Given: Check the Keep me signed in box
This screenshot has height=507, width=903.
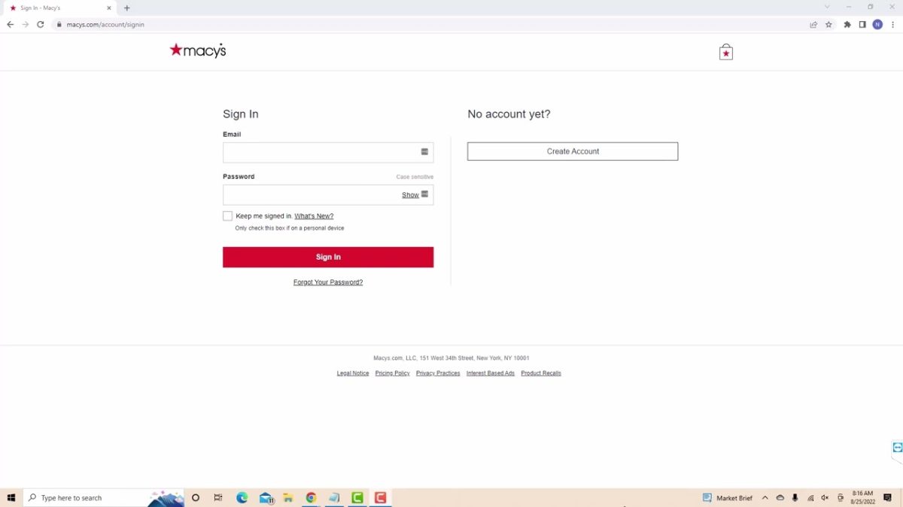Looking at the screenshot, I should [x=227, y=216].
